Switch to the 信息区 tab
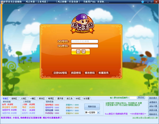Image resolution: width=159 pixels, height=124 pixels. pyautogui.click(x=6, y=99)
